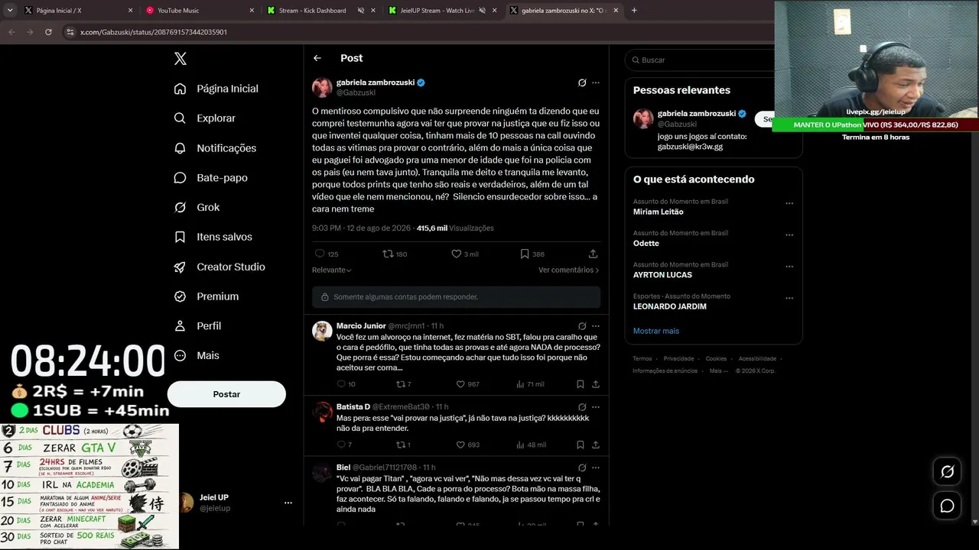Open gabriela zambrozuski's avatar on the post
The width and height of the screenshot is (979, 550).
(322, 87)
